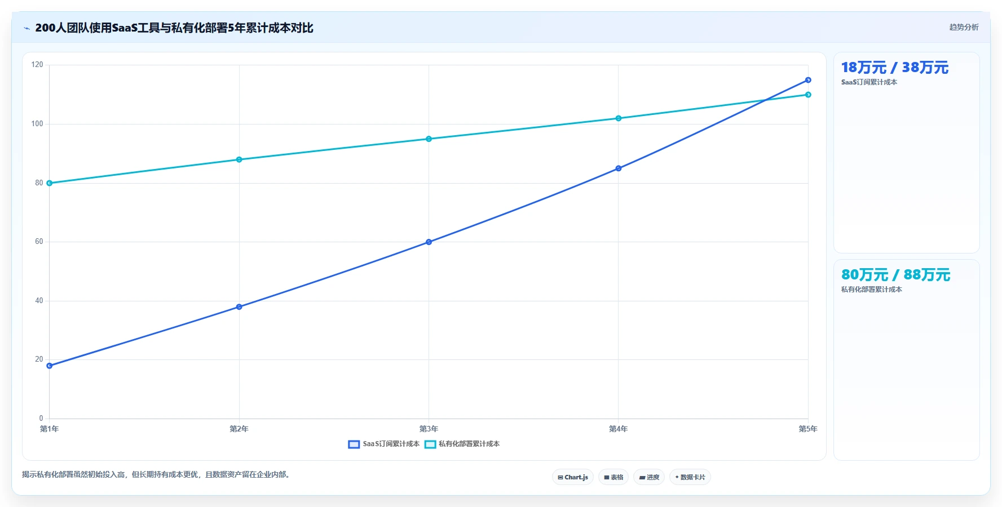Select the SaaS data point at 第4年
This screenshot has height=507, width=1002.
point(619,168)
